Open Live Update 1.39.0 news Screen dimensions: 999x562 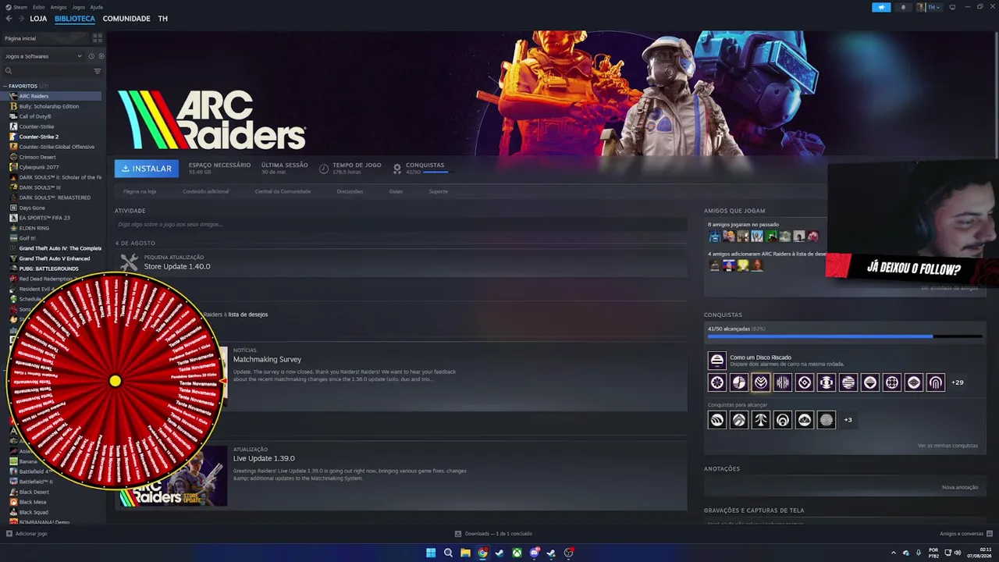tap(264, 459)
